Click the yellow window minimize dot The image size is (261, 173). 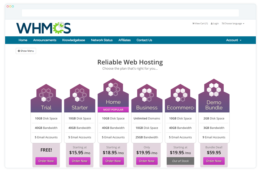[x=10, y=6]
